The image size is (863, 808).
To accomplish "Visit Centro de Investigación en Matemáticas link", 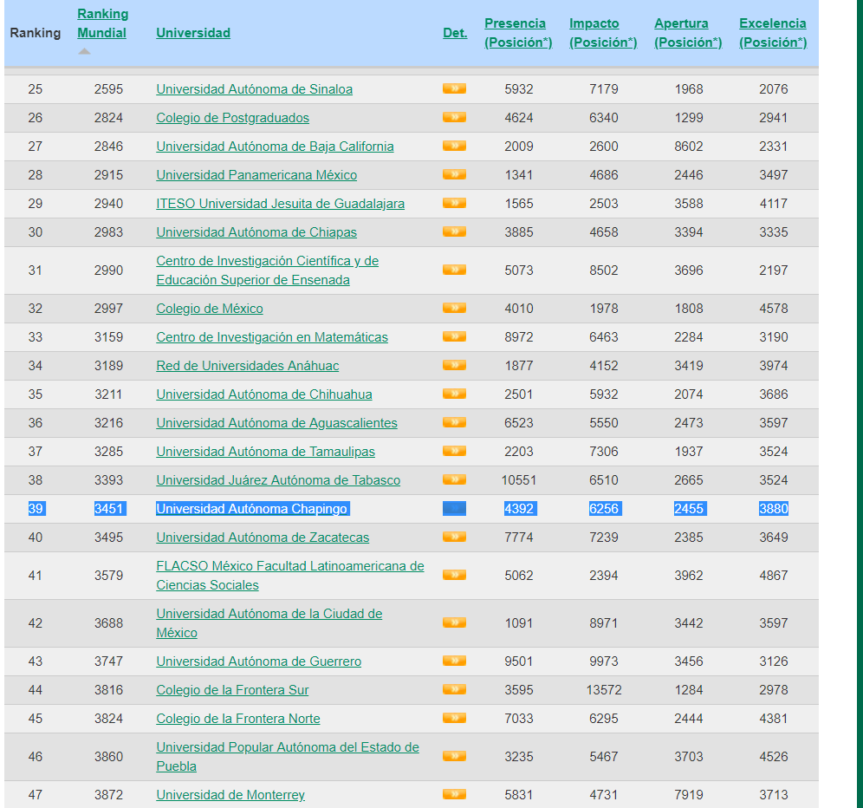I will click(x=272, y=337).
